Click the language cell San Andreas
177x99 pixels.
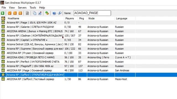[x=122, y=70]
